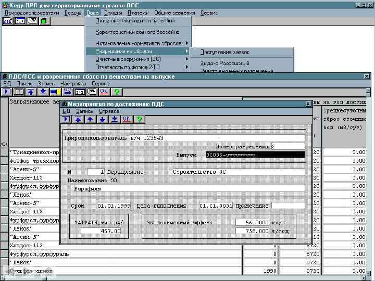Screen dimensions: 375x281
Task: Open Справка menu in Мероприятия dialog
Action: pos(109,111)
